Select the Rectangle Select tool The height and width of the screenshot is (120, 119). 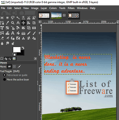click(x=2, y=18)
